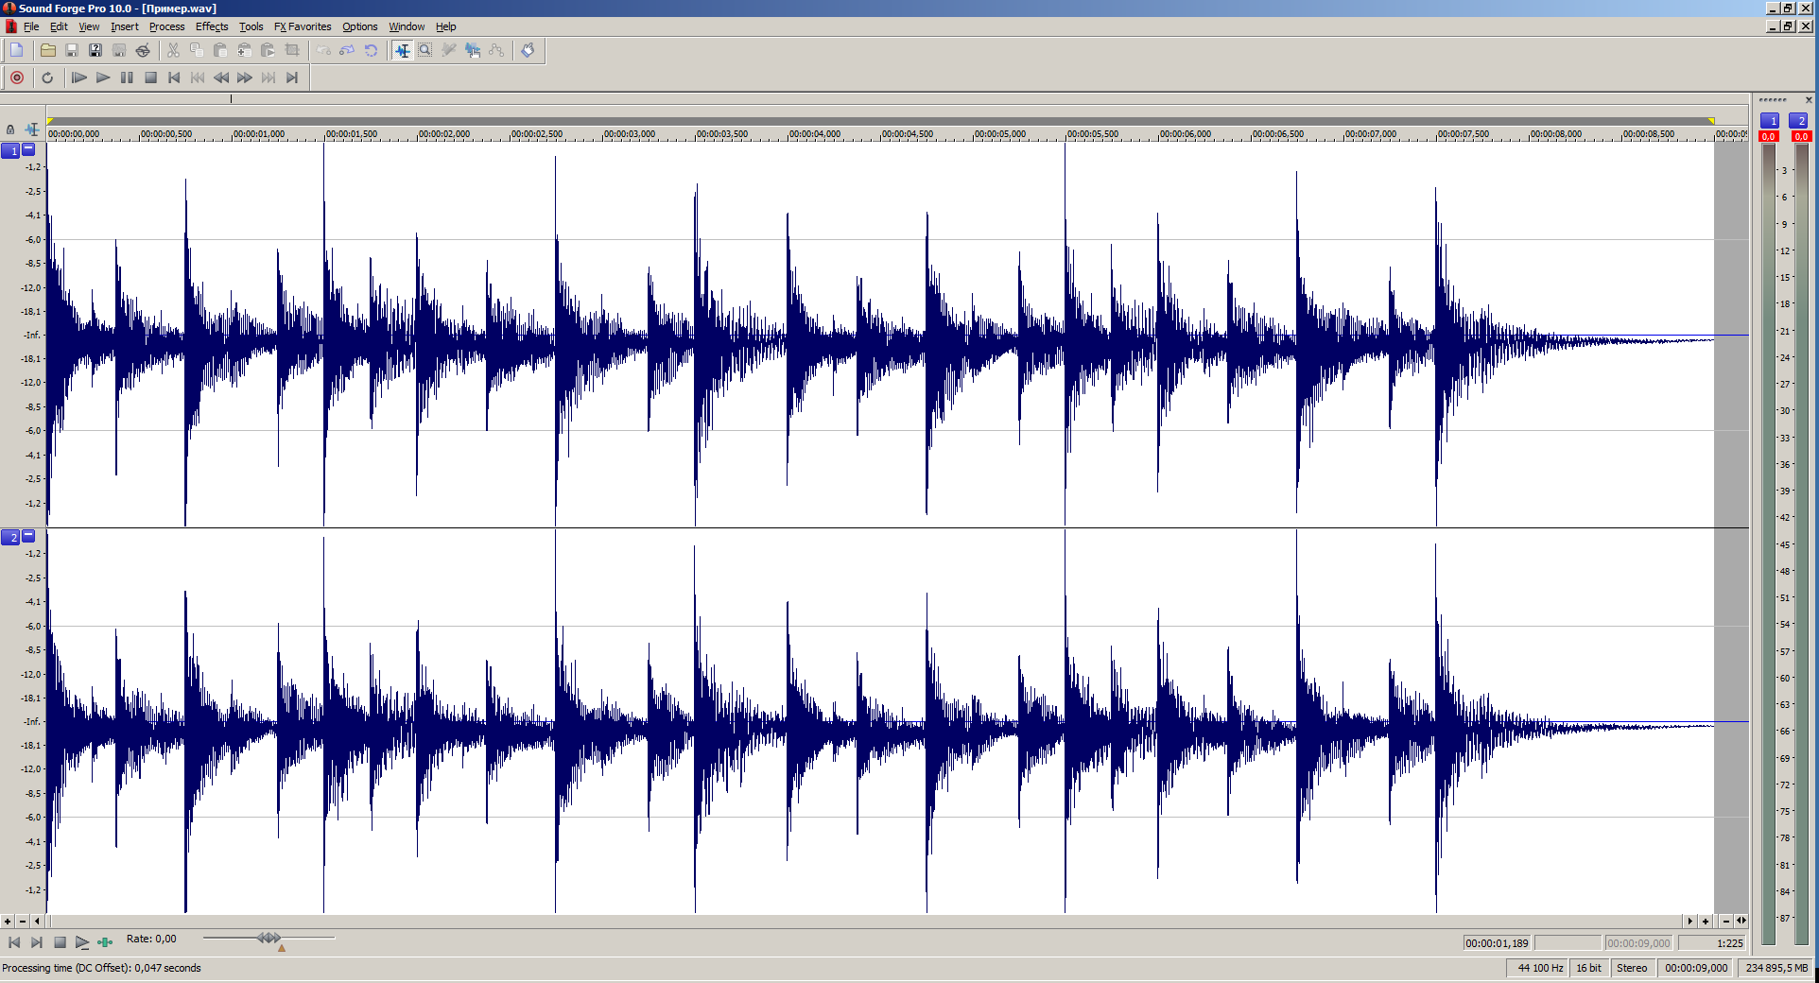This screenshot has height=983, width=1819.
Task: Click the data window Go to Start button
Action: coord(14,942)
